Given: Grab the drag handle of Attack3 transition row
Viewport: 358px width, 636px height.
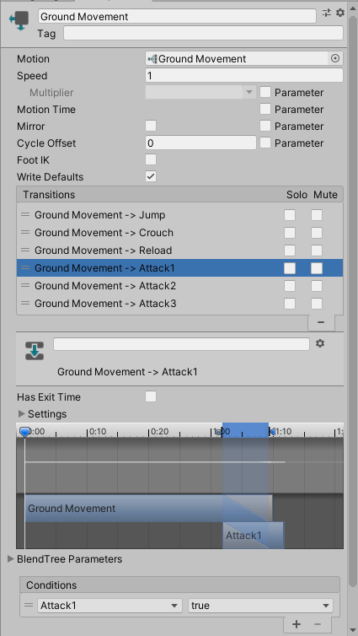Looking at the screenshot, I should click(x=25, y=304).
